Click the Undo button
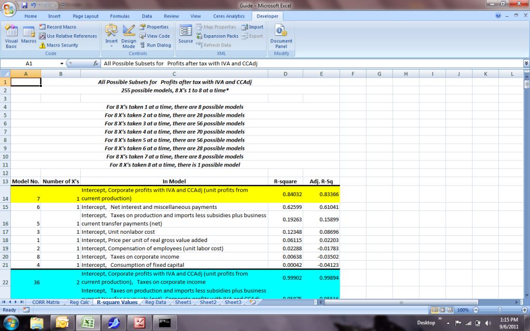This screenshot has height=331, width=530. [x=33, y=5]
